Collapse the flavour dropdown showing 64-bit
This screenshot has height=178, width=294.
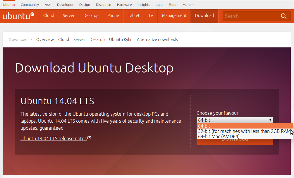235,120
